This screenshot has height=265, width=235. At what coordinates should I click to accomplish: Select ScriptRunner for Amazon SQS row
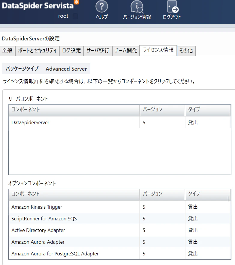coord(120,219)
